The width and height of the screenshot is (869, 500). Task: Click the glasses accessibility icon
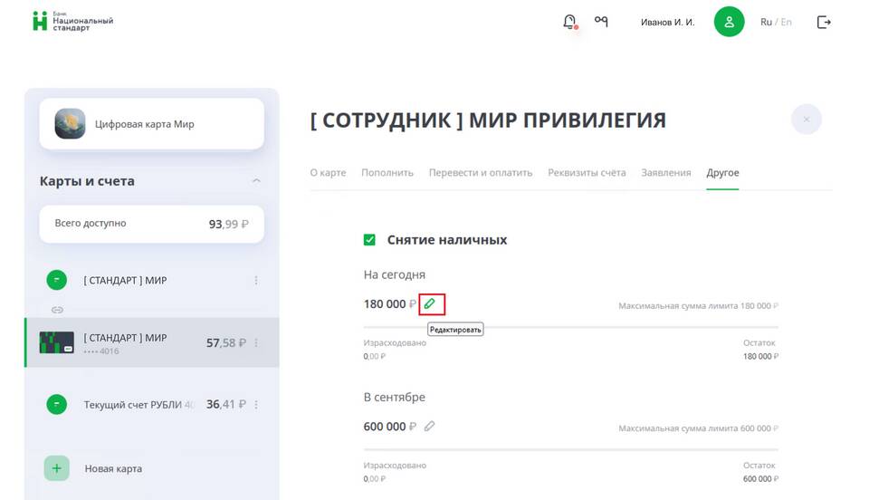click(601, 22)
